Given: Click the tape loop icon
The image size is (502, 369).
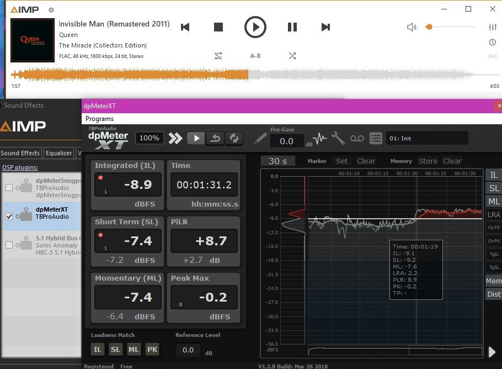Looking at the screenshot, I should (357, 139).
